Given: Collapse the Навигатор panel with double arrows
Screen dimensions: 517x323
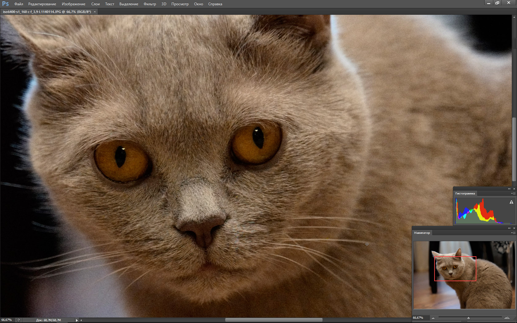Looking at the screenshot, I should point(509,228).
